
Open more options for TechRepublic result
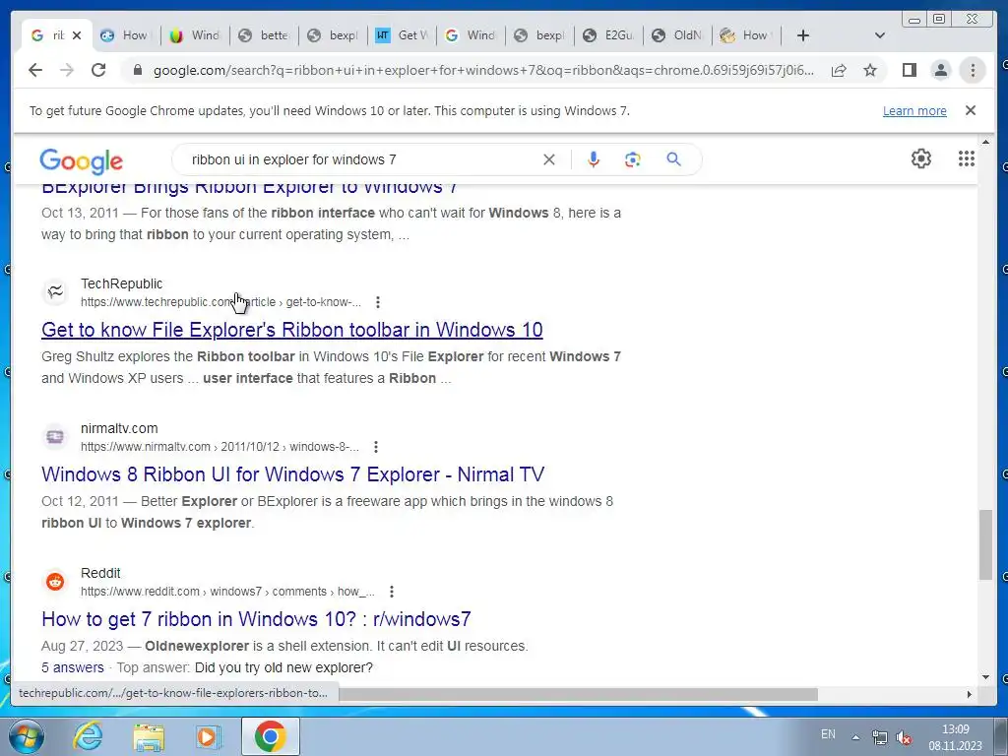click(378, 302)
